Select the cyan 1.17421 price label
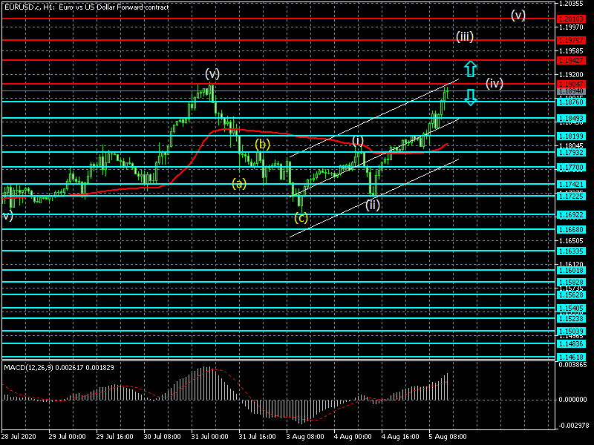This screenshot has height=445, width=594. pyautogui.click(x=571, y=184)
